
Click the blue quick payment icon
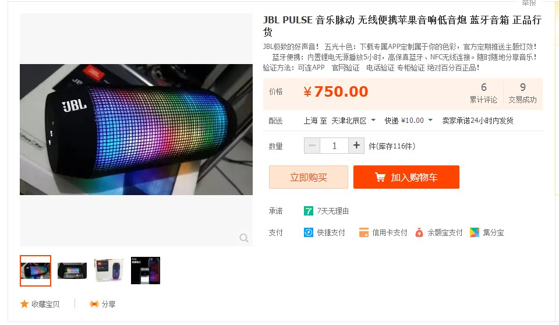pyautogui.click(x=309, y=232)
